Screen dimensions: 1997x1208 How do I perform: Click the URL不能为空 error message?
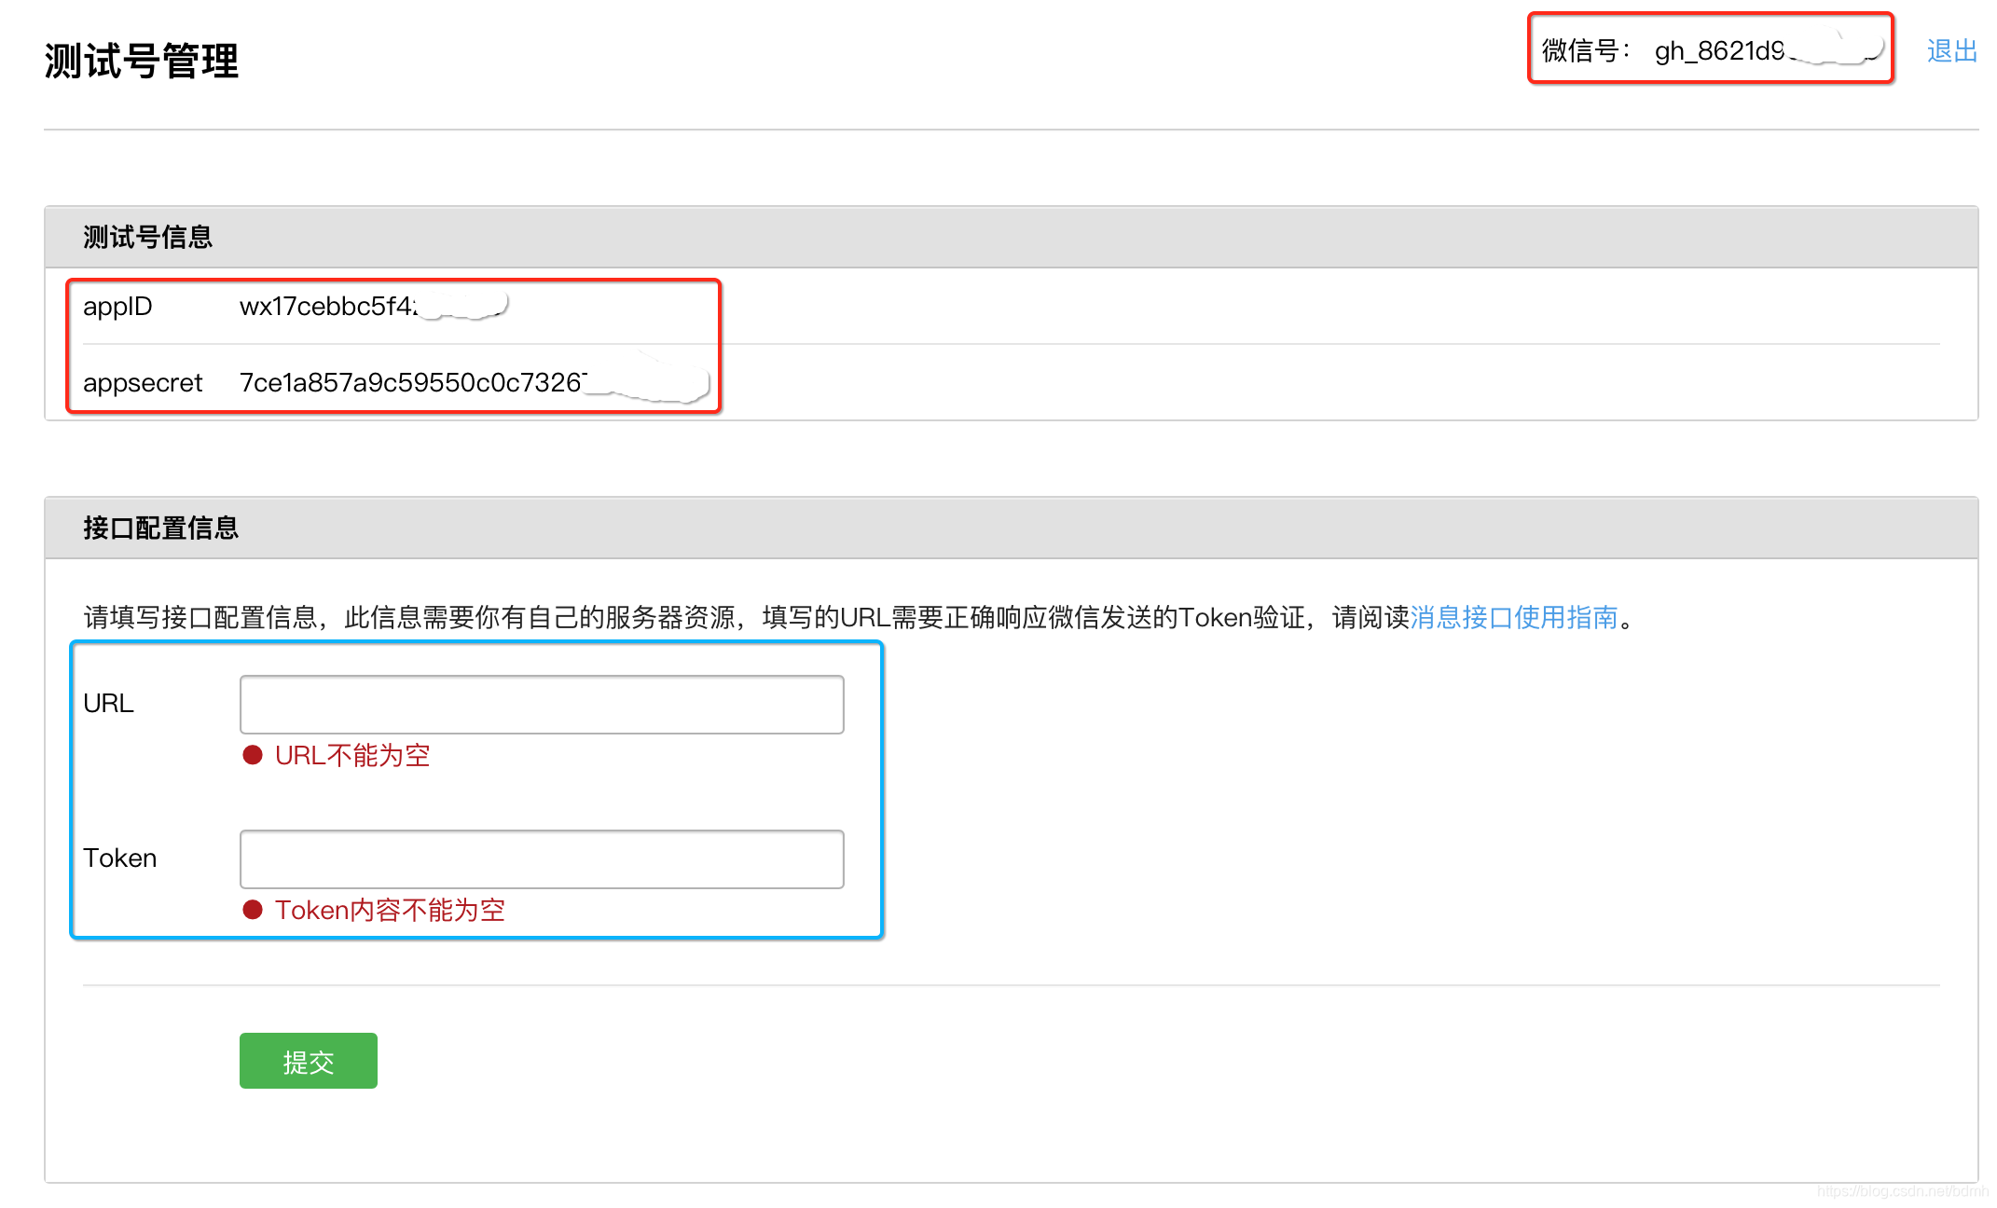352,755
